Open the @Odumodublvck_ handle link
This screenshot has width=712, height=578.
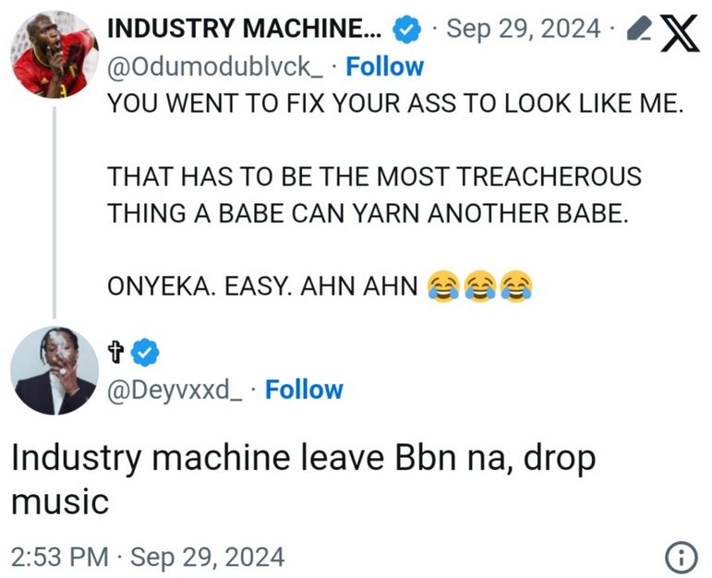coord(216,67)
